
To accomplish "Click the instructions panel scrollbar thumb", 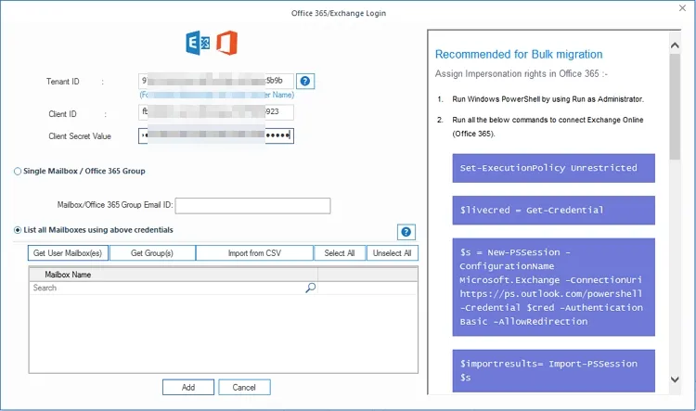I will pos(675,107).
